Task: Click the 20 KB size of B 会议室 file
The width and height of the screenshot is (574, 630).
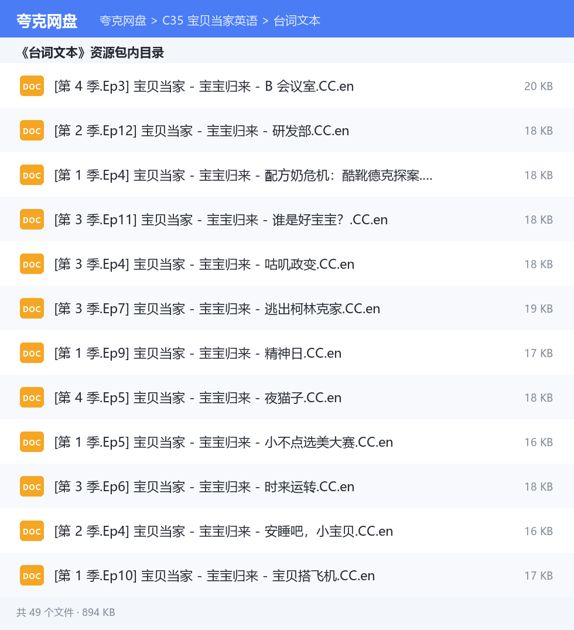Action: point(539,86)
